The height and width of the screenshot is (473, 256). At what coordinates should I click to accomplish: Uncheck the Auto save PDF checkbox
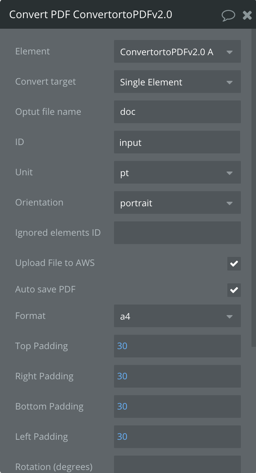(x=234, y=290)
